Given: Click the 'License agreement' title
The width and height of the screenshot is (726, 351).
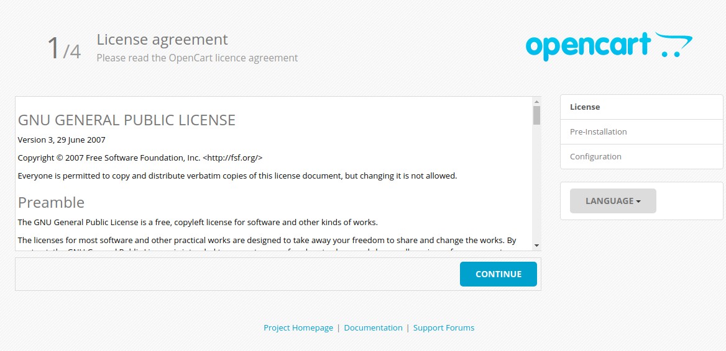Looking at the screenshot, I should click(162, 40).
